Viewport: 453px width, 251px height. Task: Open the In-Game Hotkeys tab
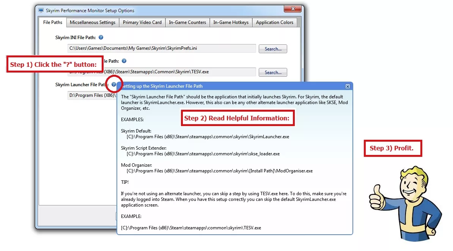231,22
